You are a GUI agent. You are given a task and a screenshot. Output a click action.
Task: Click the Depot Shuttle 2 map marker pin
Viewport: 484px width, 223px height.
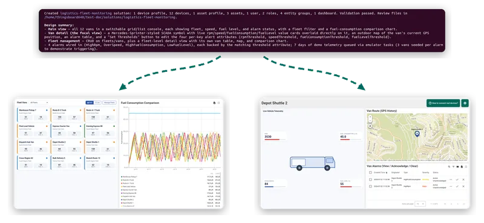(417, 134)
